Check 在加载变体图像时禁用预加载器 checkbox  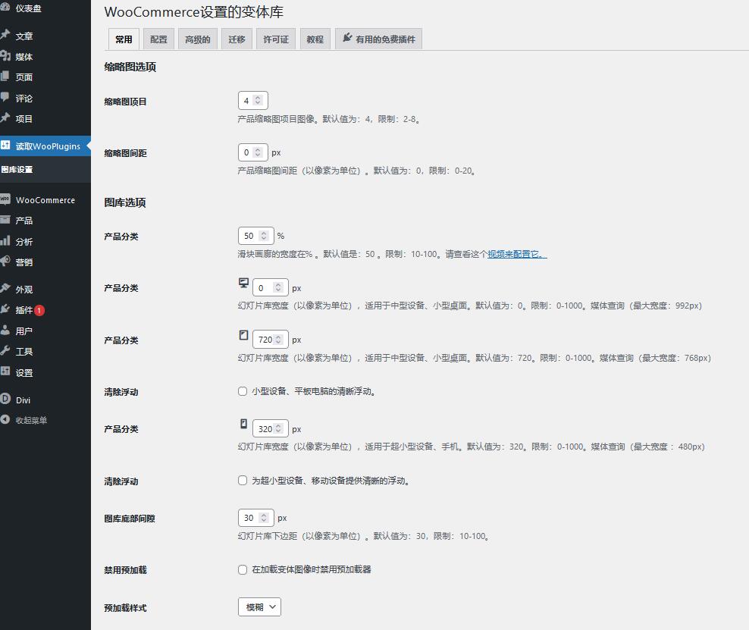[x=243, y=569]
